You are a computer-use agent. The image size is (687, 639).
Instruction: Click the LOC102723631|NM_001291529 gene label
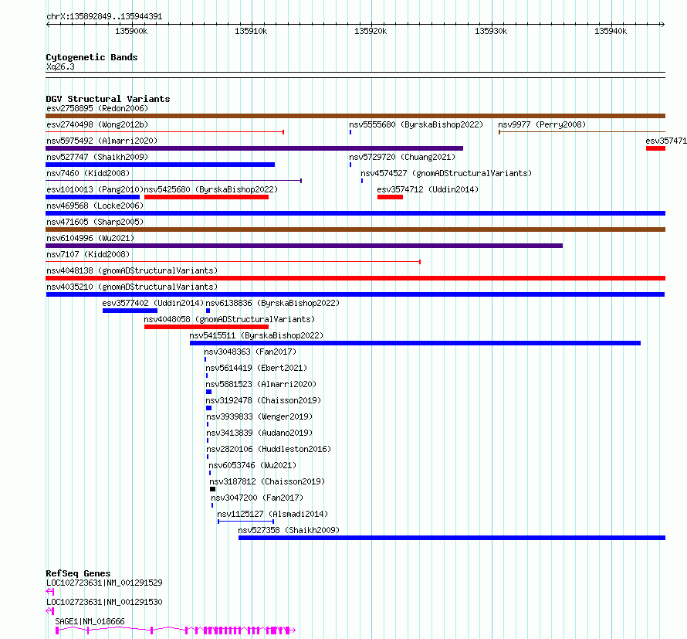(104, 583)
